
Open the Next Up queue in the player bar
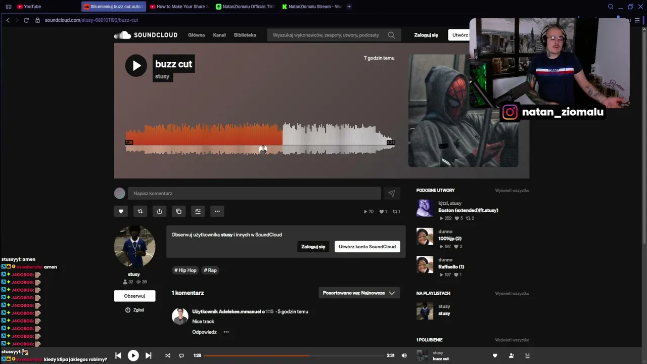tap(527, 355)
